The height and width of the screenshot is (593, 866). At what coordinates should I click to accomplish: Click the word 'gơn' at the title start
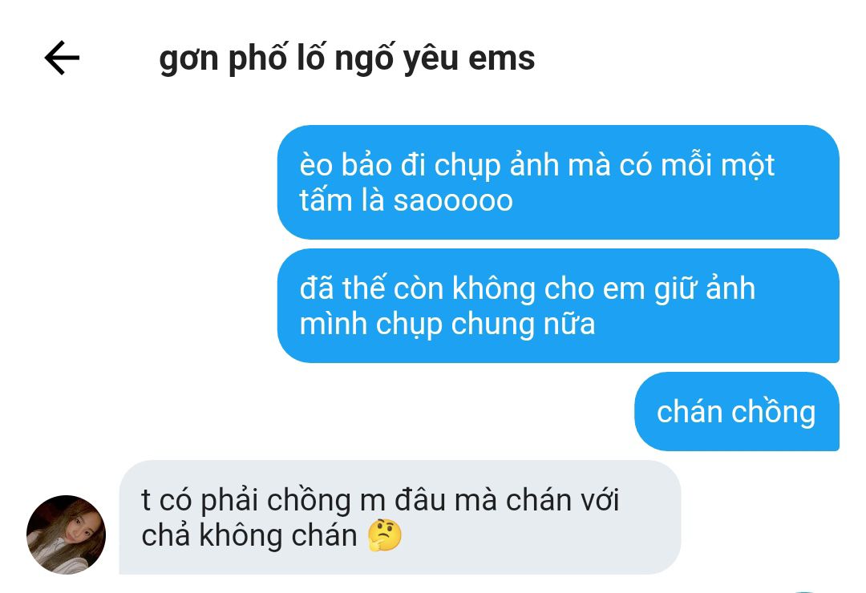coord(188,61)
